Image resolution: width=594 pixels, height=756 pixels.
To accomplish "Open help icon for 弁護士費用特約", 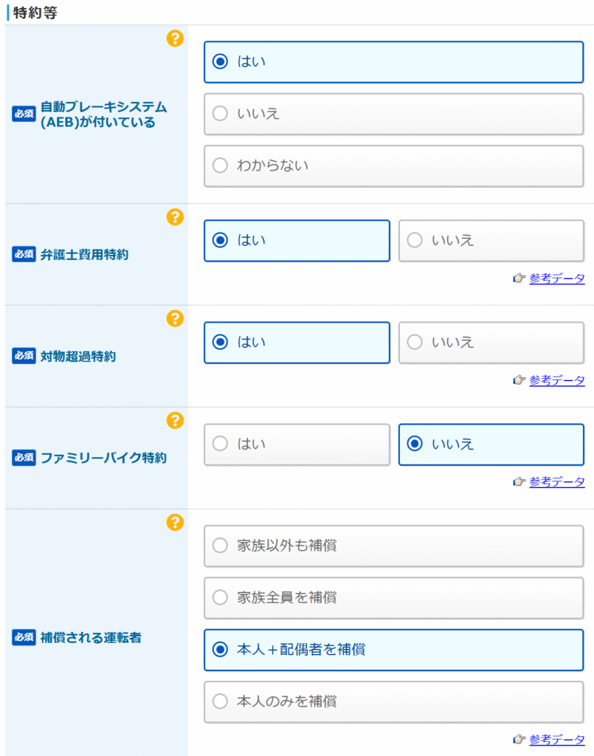I will (x=174, y=217).
